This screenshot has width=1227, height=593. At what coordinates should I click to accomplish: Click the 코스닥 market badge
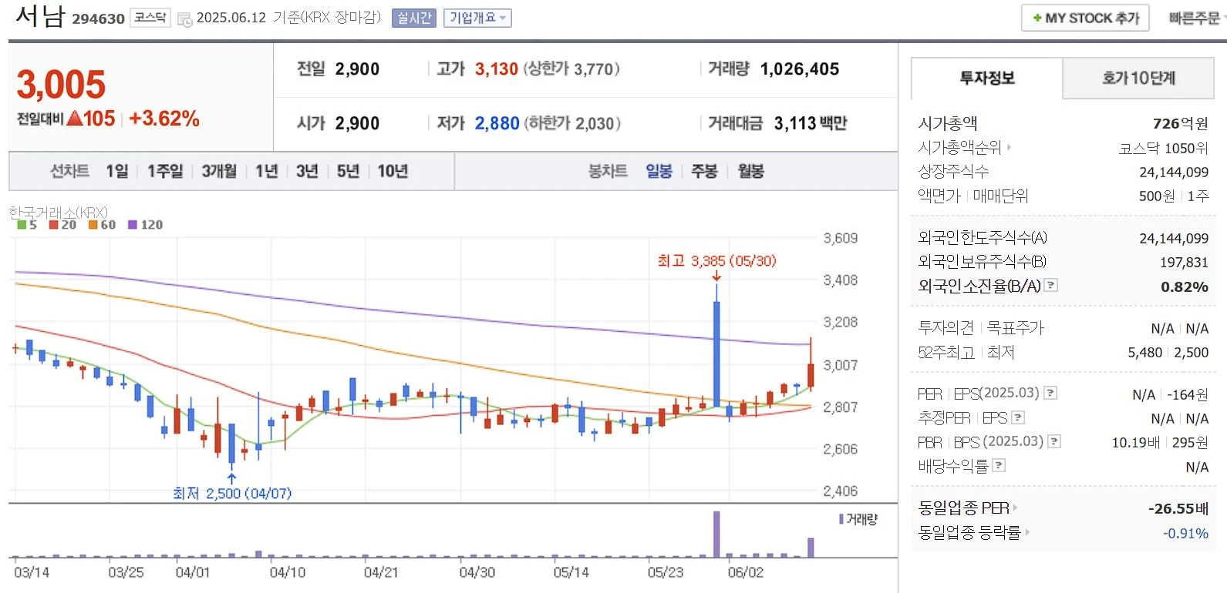click(x=150, y=18)
